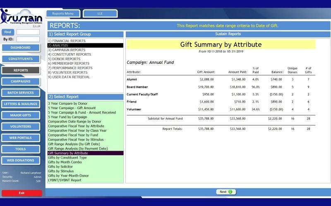
Task: Select Financial Reports group
Action: coord(67,41)
